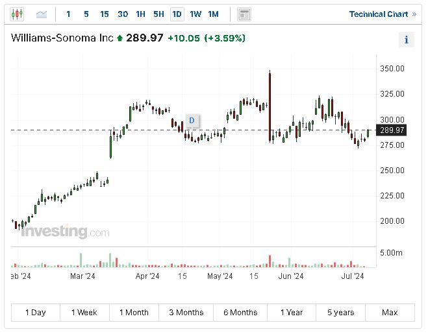The height and width of the screenshot is (334, 428).
Task: Set the 5 minute interval
Action: [x=86, y=14]
